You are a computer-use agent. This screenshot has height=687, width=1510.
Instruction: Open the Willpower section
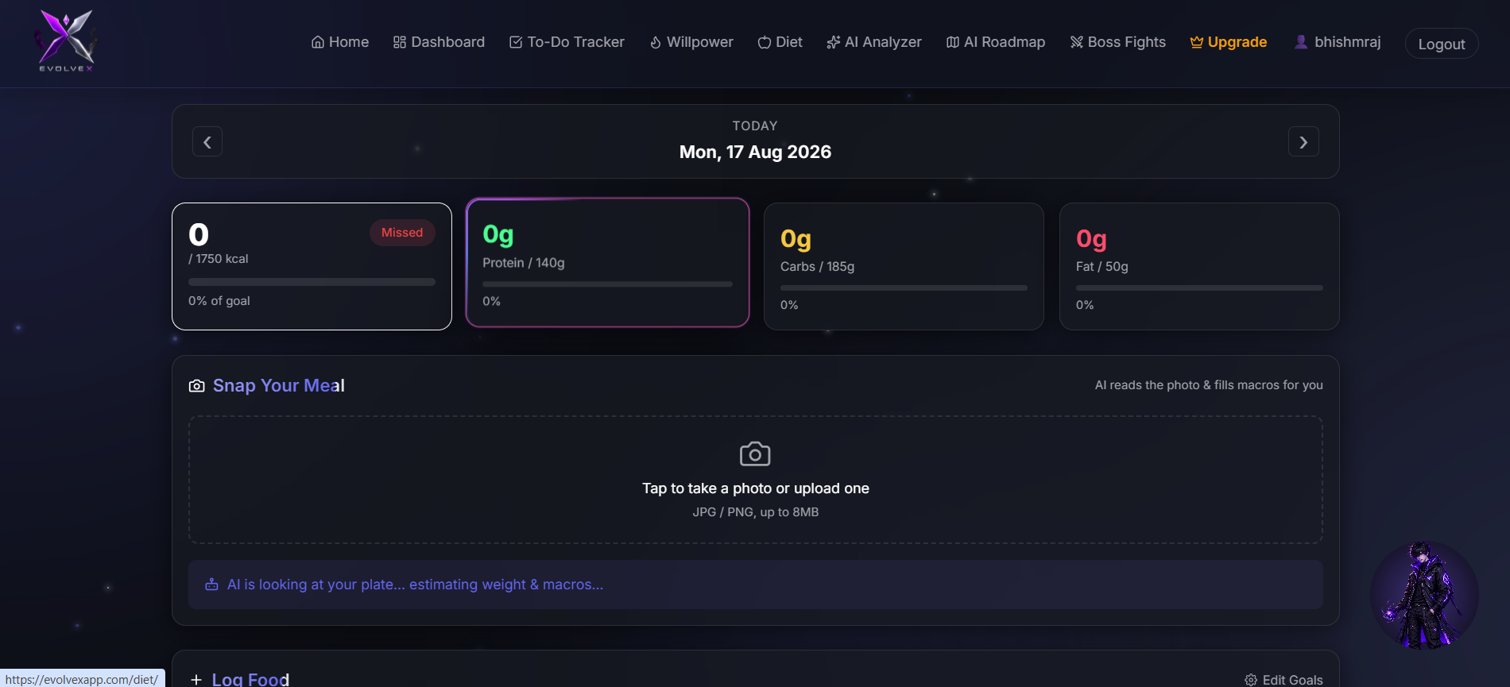(x=691, y=42)
